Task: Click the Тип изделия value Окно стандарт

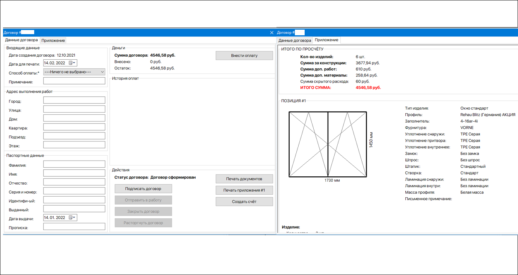Action: pyautogui.click(x=474, y=108)
